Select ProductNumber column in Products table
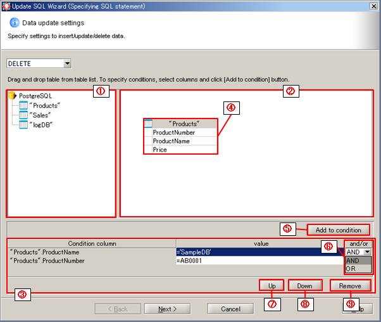 pos(174,132)
